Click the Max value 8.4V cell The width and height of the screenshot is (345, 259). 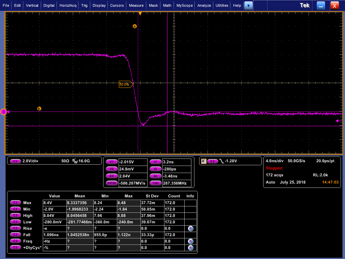point(55,203)
